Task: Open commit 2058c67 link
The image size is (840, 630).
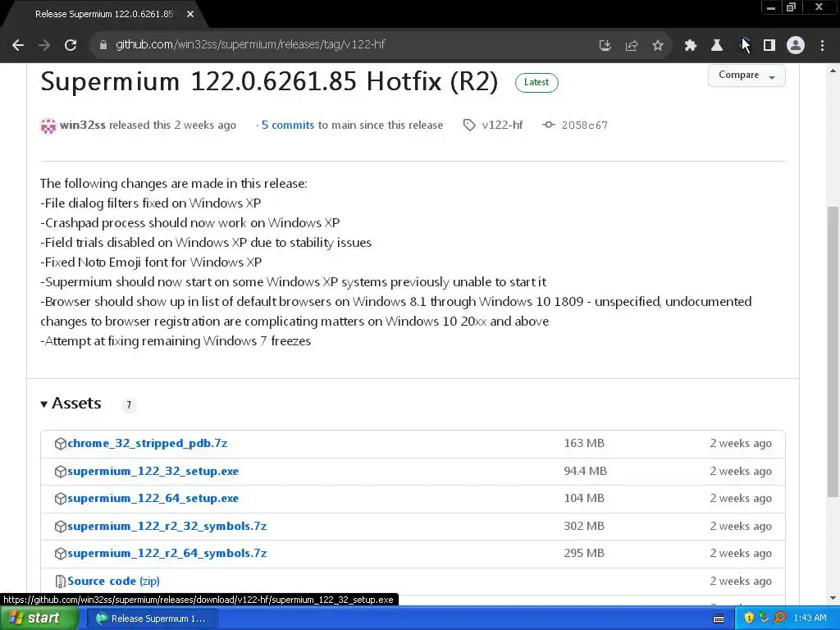Action: point(584,126)
